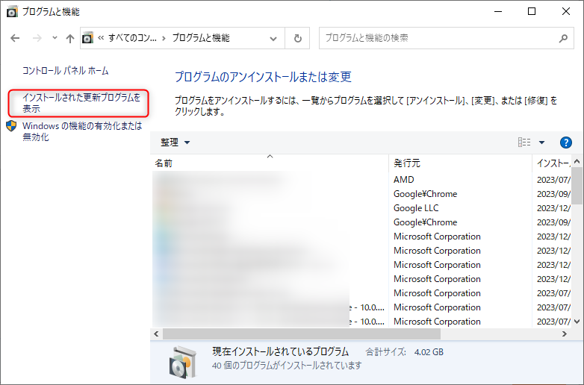584x385 pixels.
Task: Expand the view options dropdown arrow
Action: 542,143
